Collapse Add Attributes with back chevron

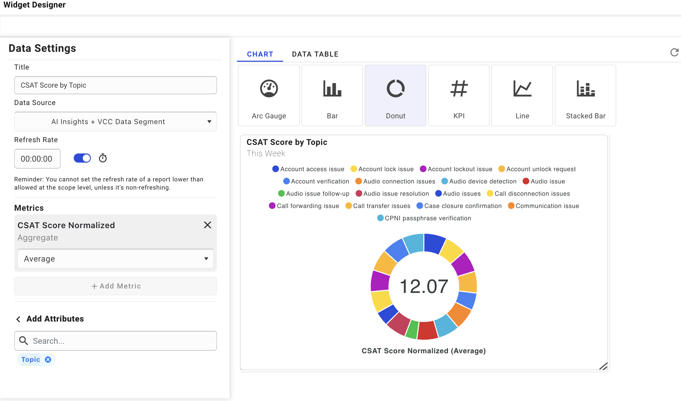tap(18, 319)
